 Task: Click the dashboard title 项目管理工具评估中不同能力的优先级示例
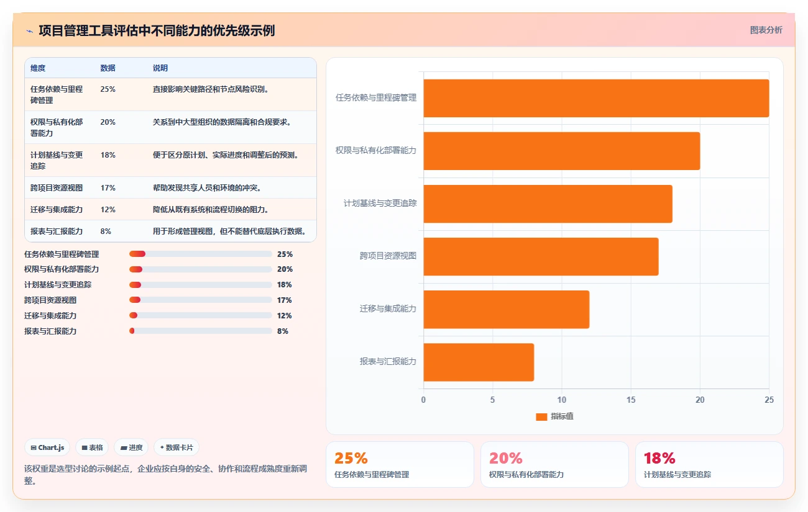[x=157, y=30]
